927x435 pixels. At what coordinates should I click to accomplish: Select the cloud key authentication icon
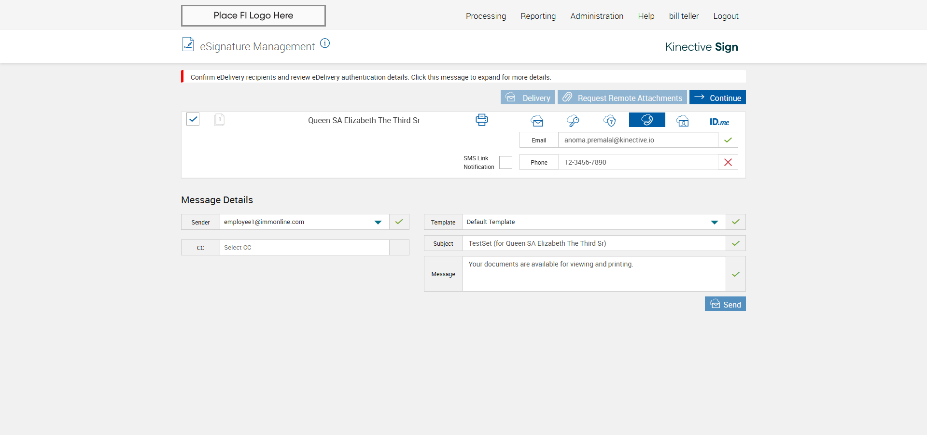click(x=573, y=121)
